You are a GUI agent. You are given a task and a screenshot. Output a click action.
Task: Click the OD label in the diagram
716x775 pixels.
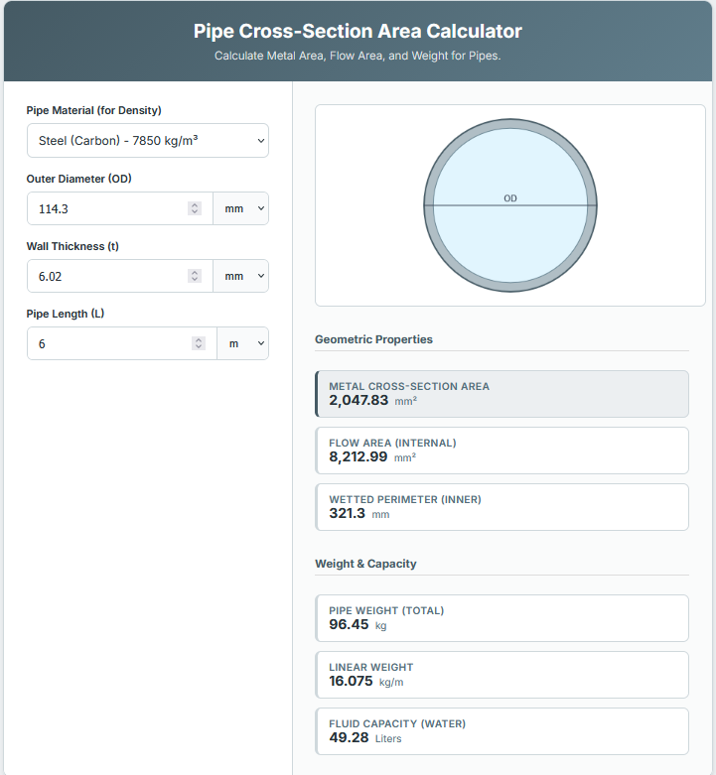[510, 198]
